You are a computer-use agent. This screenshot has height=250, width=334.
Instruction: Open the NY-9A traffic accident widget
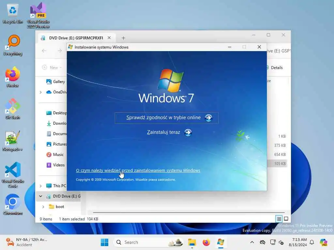click(27, 242)
